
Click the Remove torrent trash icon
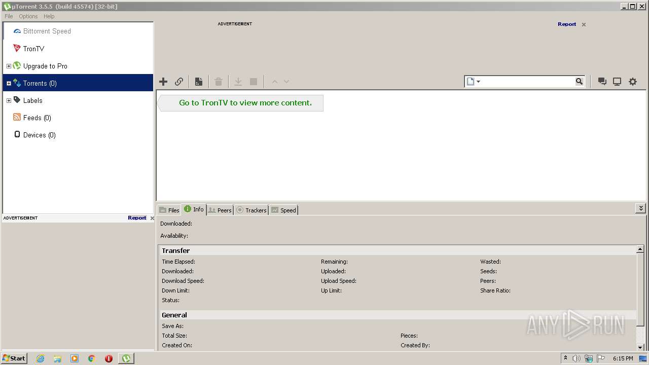tap(219, 82)
